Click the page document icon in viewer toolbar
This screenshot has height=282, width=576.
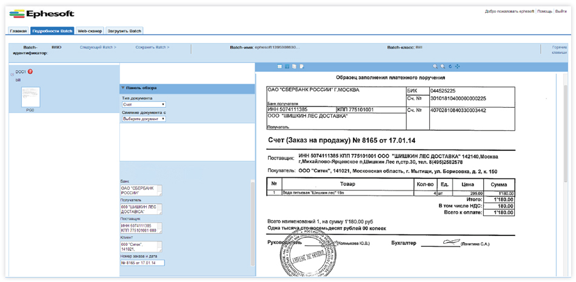click(301, 67)
